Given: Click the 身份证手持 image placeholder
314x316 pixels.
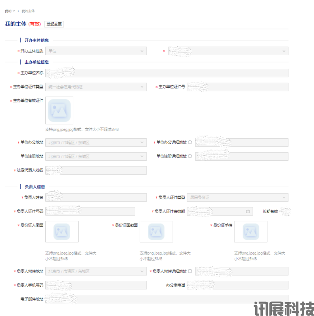Looking at the screenshot, I should [251, 231].
